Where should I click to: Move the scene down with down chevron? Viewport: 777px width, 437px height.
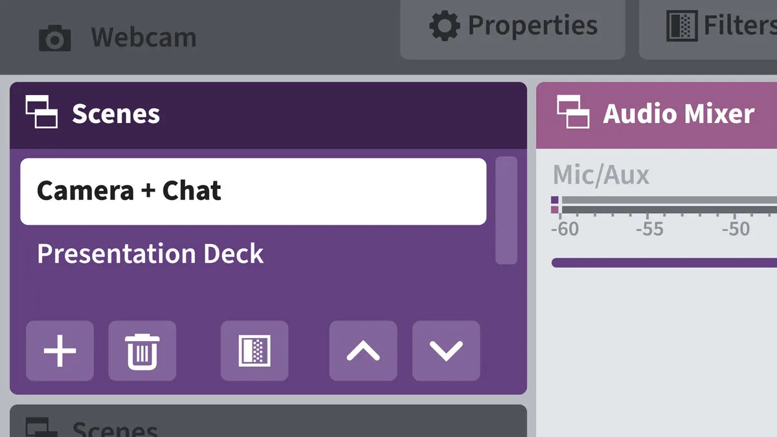[x=446, y=350]
